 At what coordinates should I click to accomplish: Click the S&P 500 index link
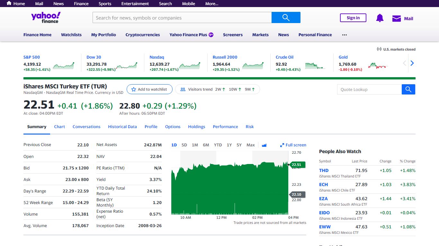(31, 57)
